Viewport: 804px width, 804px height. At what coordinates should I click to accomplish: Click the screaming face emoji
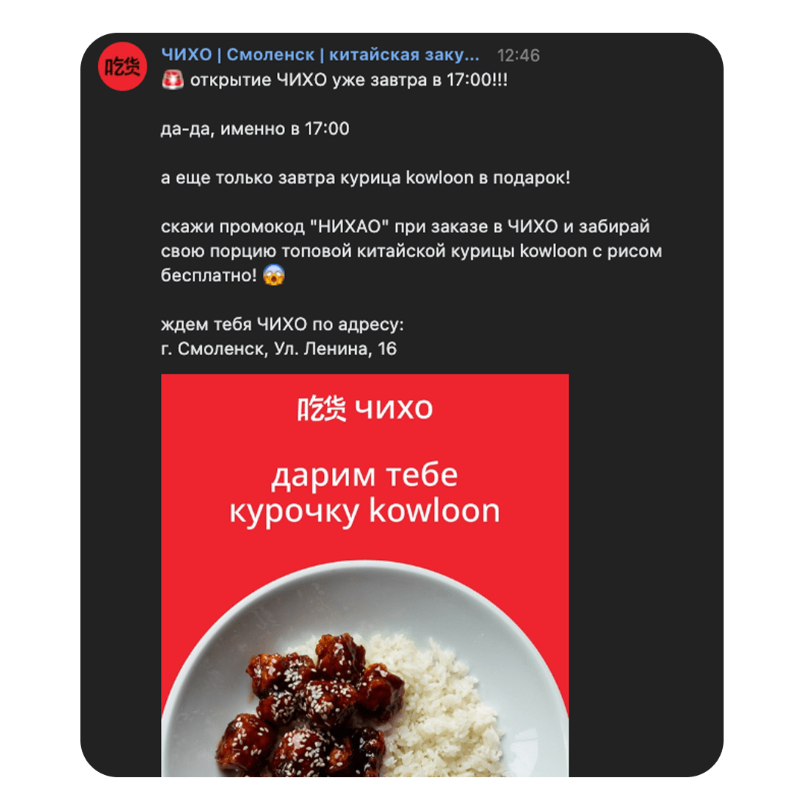(x=274, y=275)
